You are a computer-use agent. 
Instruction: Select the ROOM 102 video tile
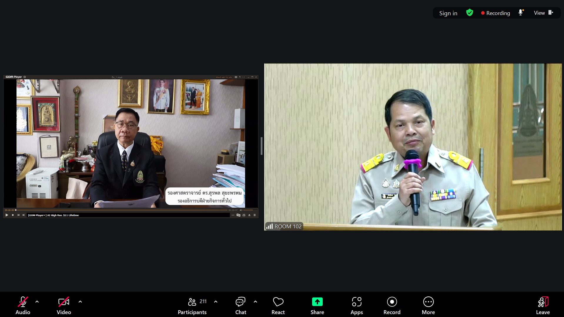[413, 147]
